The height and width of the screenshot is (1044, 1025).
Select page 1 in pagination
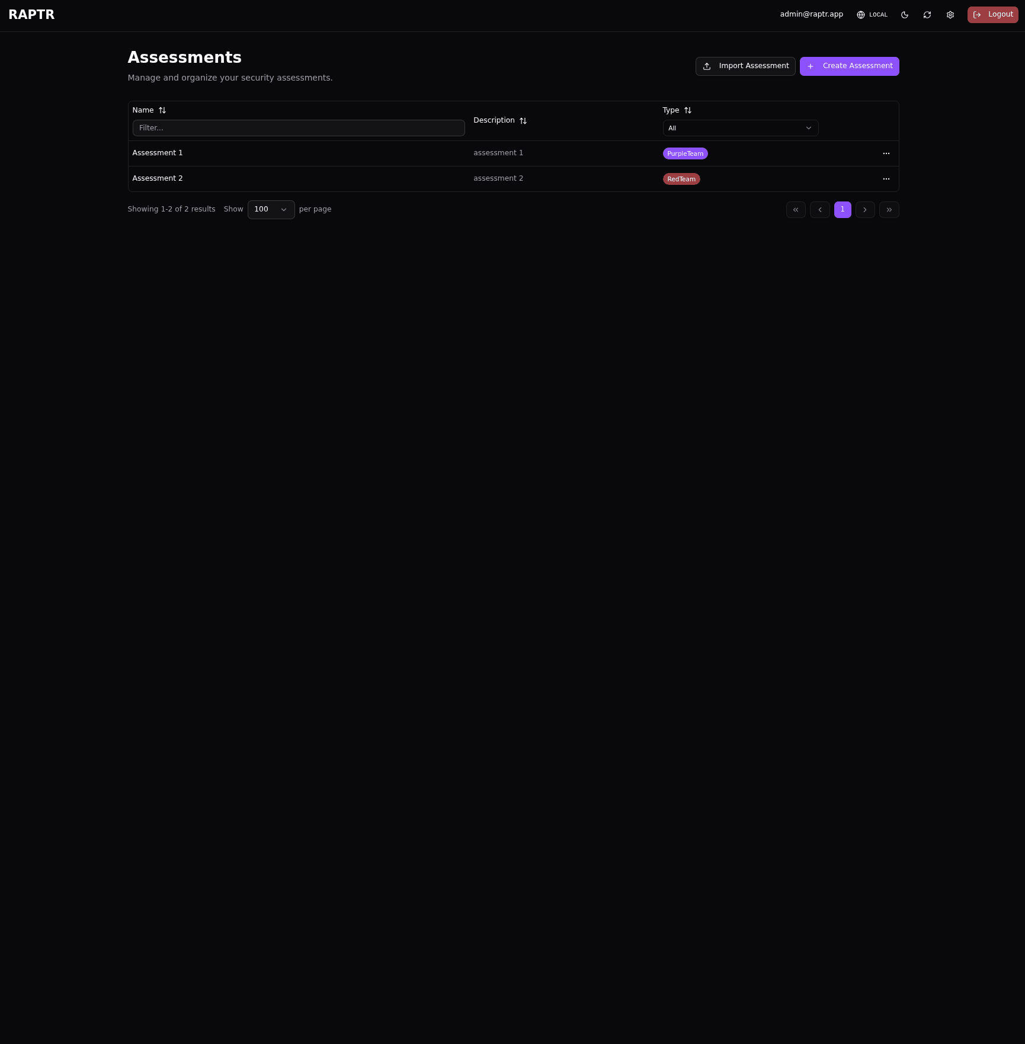843,210
